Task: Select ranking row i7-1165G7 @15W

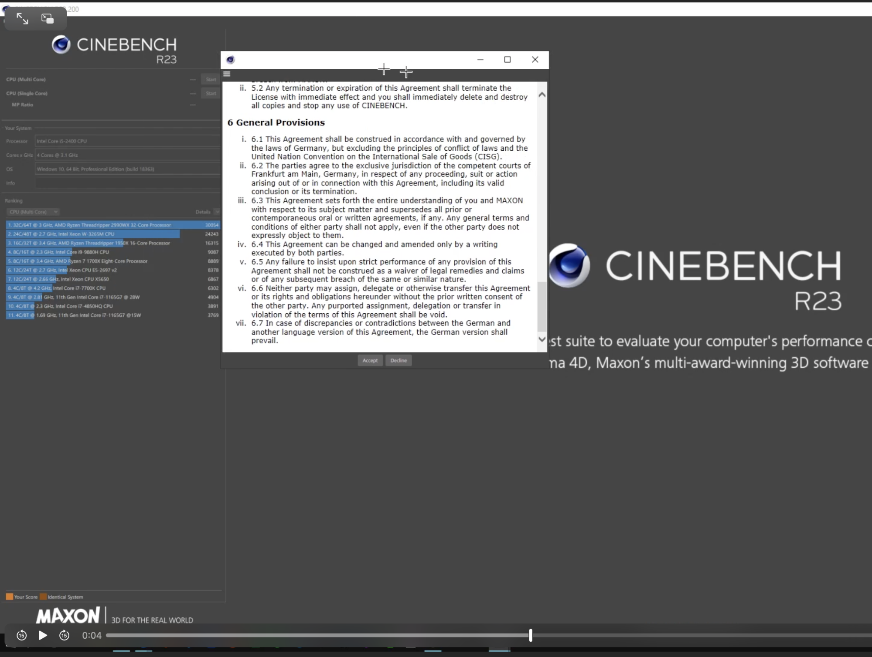Action: tap(113, 315)
